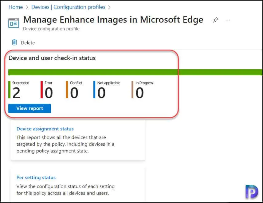Click the device configuration profile icon
Image resolution: width=263 pixels, height=203 pixels.
(14, 23)
